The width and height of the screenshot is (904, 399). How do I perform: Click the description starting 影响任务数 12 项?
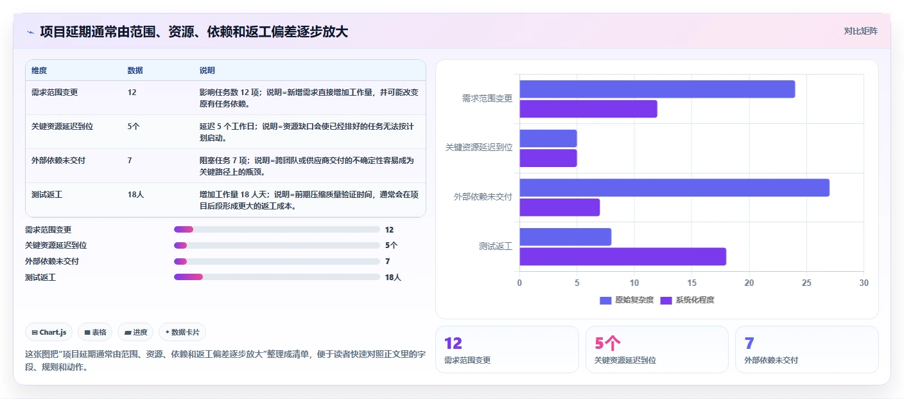pos(309,98)
